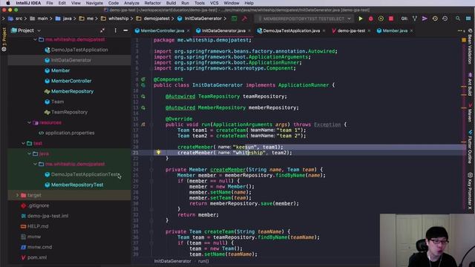The height and width of the screenshot is (267, 475).
Task: Open Project view mode dropdown
Action: click(x=26, y=30)
